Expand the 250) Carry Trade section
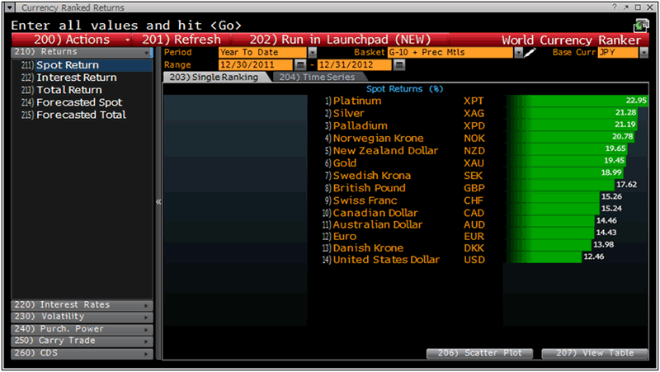The height and width of the screenshot is (372, 660). (x=82, y=341)
